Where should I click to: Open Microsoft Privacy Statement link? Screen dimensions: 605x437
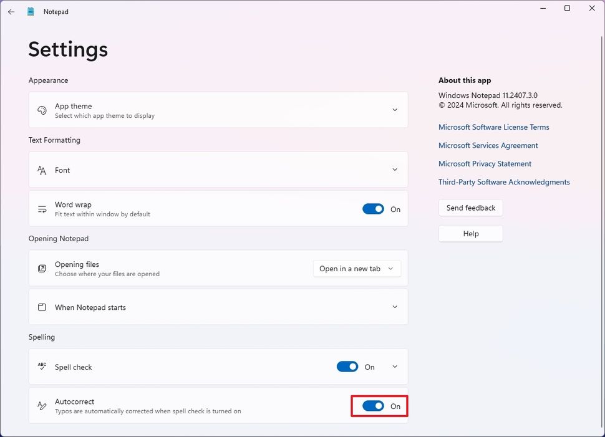click(485, 163)
